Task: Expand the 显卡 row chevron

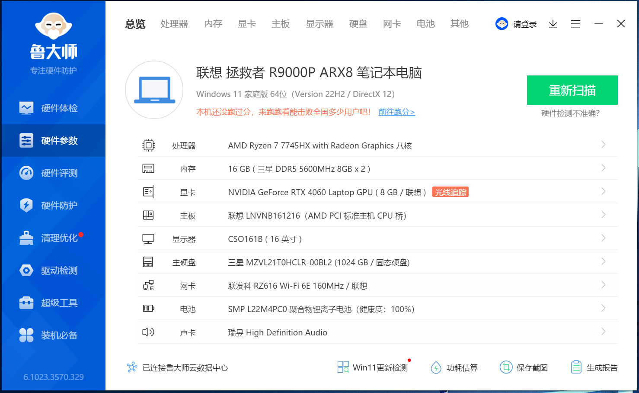Action: pos(604,191)
